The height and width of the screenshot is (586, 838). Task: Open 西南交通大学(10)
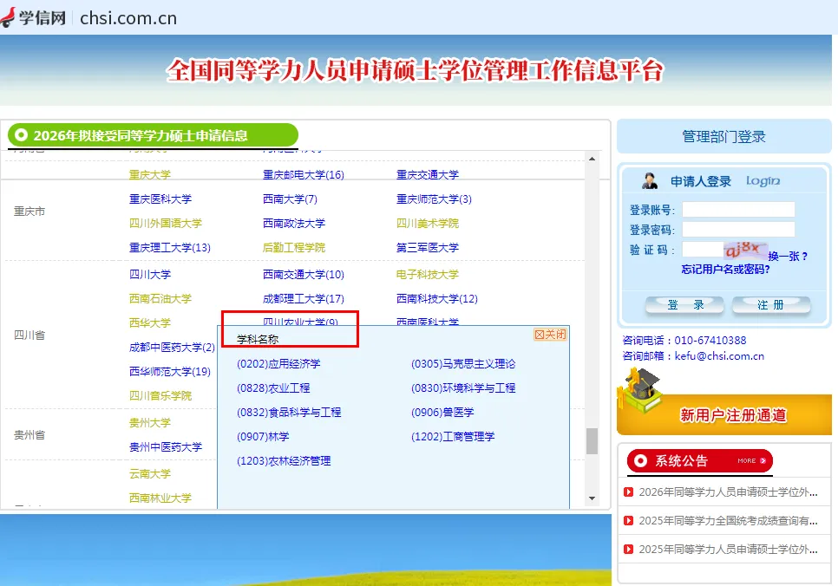304,274
